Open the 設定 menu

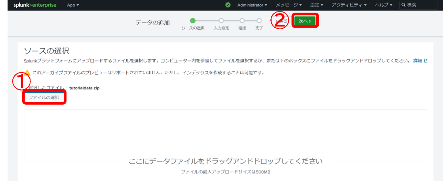click(317, 5)
